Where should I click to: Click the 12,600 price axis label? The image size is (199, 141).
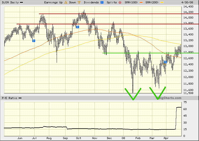(188, 58)
